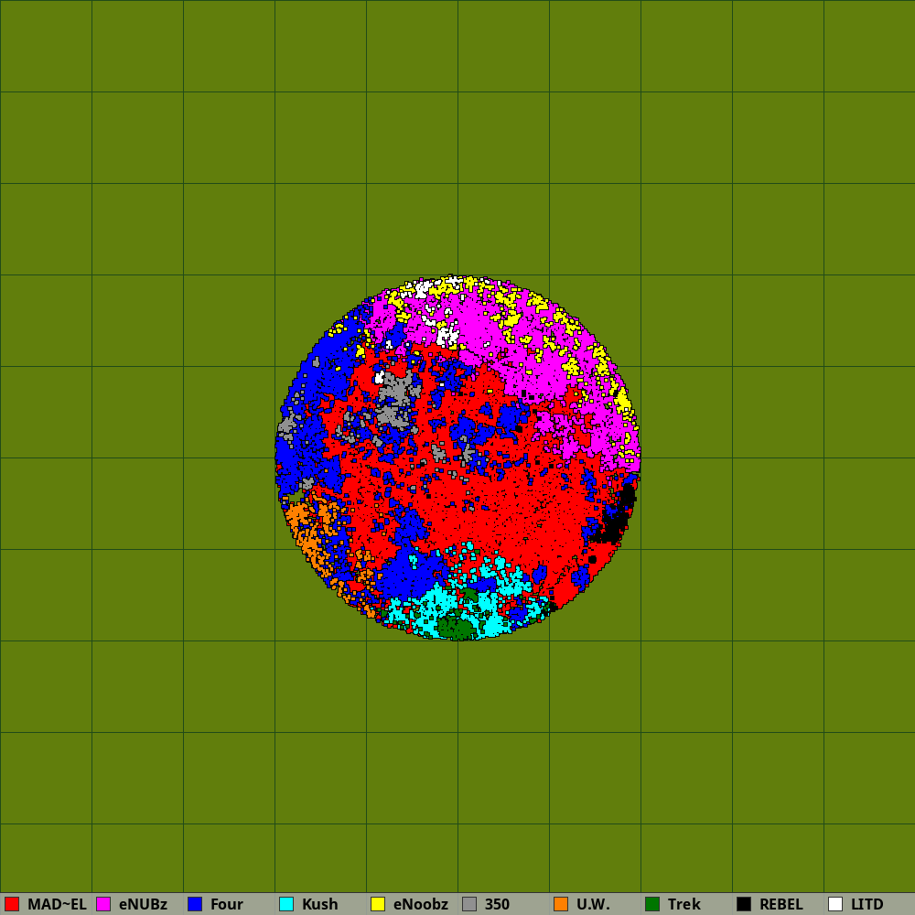Click the black REBEL legend swatch
Viewport: 915px width, 915px height.
coord(744,904)
